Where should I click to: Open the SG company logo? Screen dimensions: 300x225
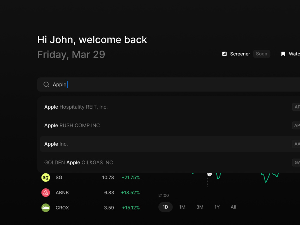point(46,177)
